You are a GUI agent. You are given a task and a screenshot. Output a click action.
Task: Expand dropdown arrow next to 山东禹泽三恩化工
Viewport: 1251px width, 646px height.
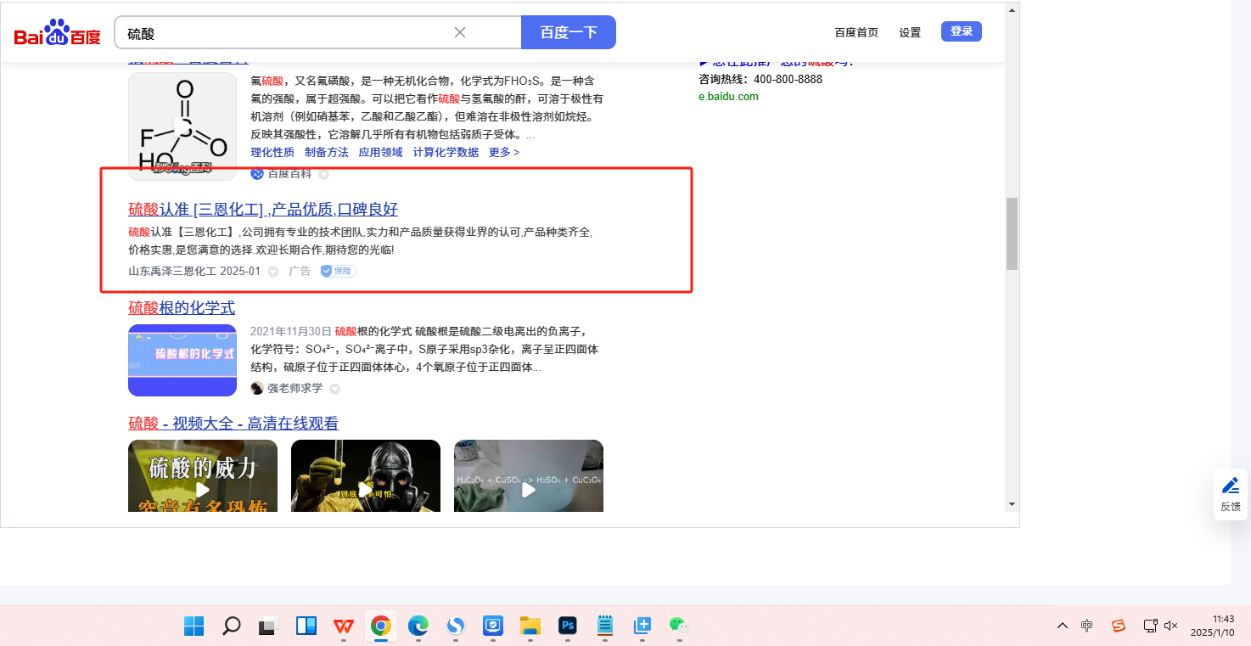273,272
